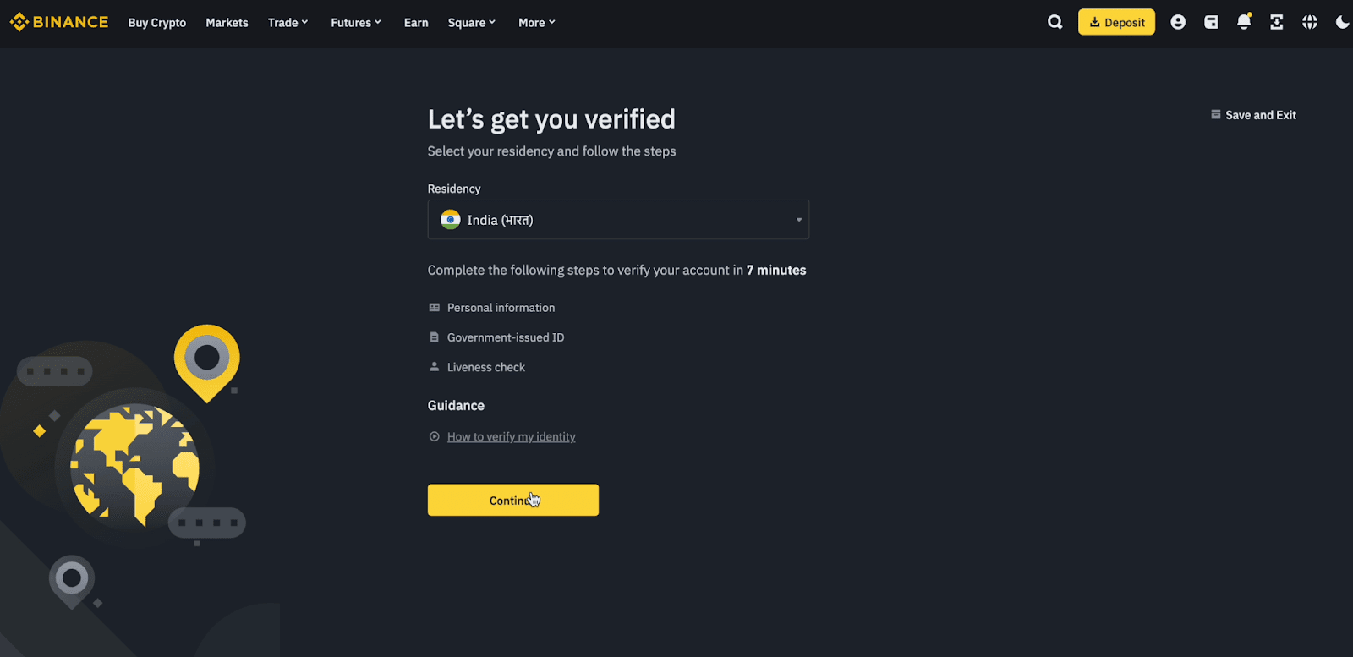This screenshot has height=657, width=1353.
Task: Open the language globe icon
Action: [x=1310, y=22]
